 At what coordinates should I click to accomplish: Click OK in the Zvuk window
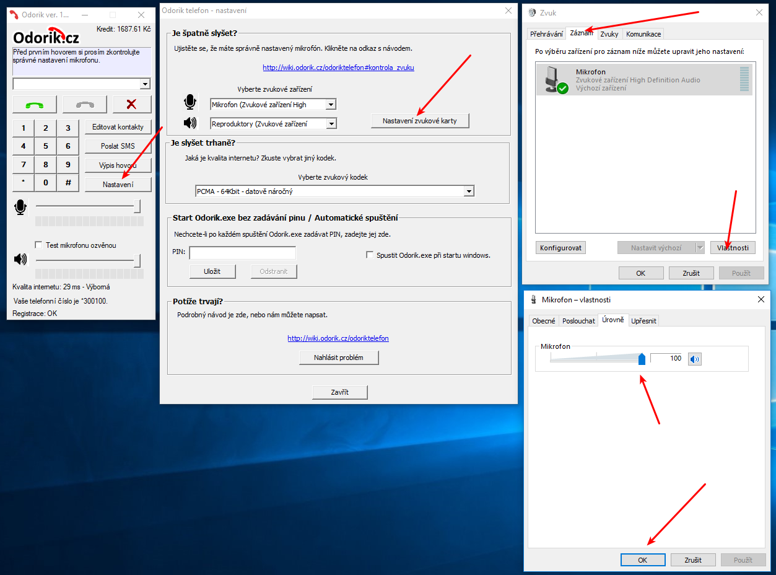[x=641, y=273]
